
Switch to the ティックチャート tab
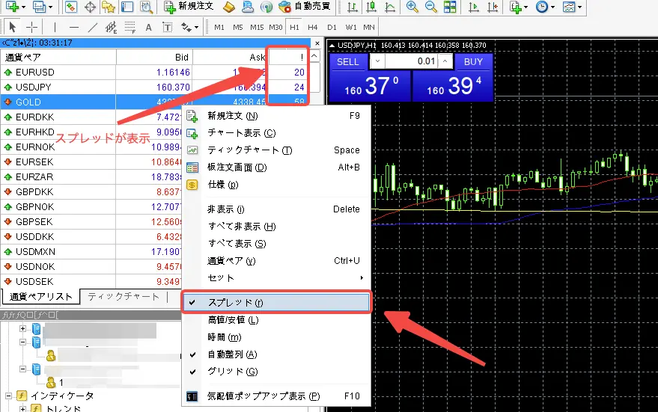[124, 296]
